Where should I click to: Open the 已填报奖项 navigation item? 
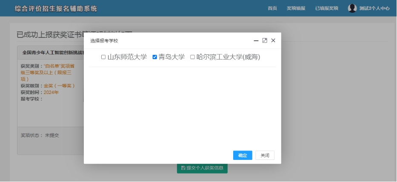tap(327, 8)
